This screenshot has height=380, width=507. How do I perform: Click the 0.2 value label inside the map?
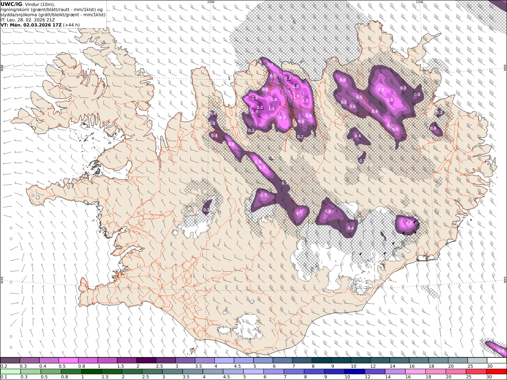pos(300,137)
